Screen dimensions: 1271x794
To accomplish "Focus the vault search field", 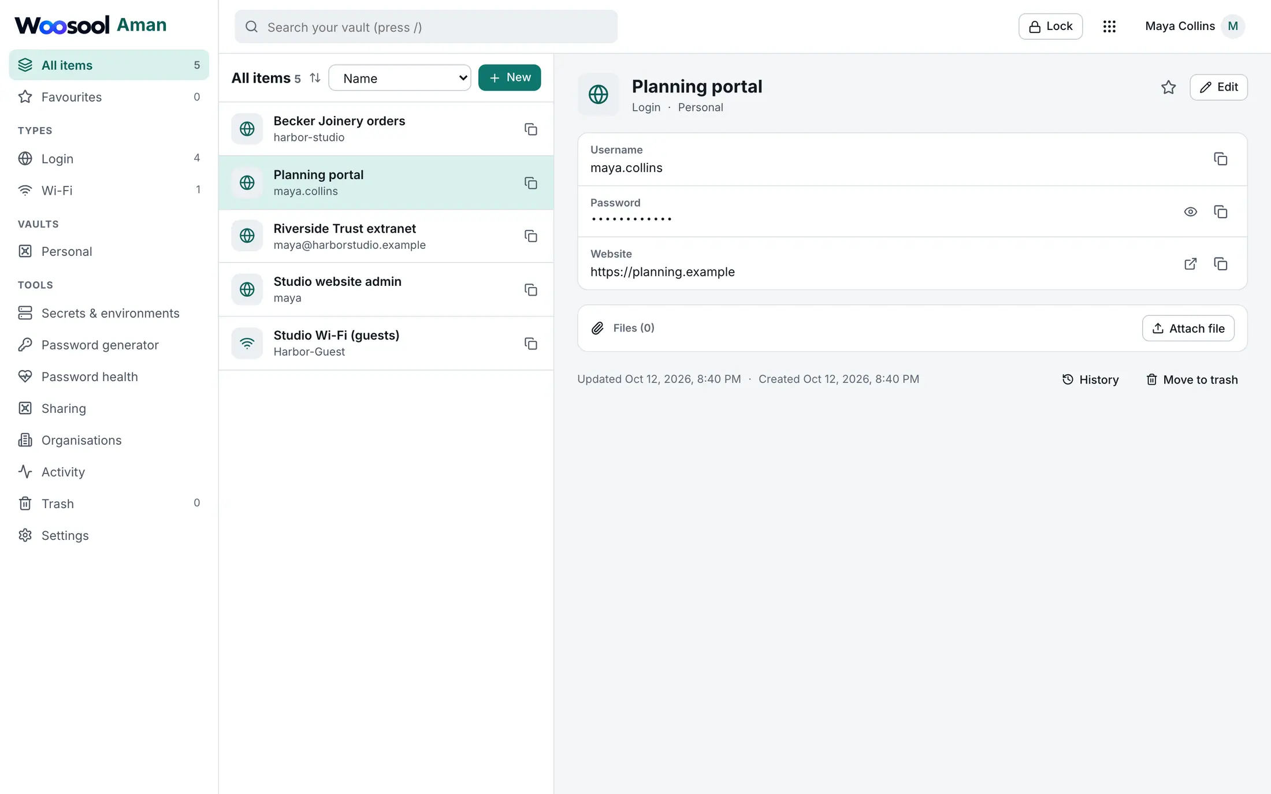I will pyautogui.click(x=426, y=27).
